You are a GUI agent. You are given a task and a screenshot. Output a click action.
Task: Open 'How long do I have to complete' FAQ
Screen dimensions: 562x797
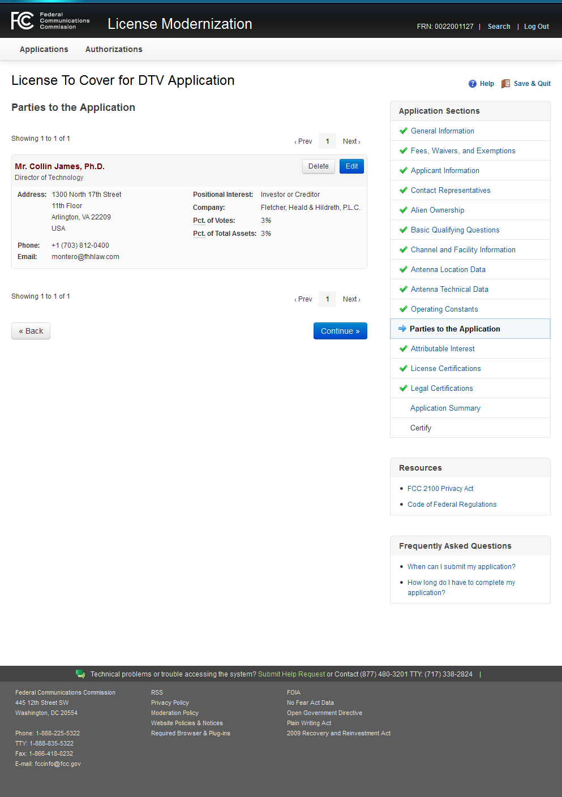click(x=461, y=587)
